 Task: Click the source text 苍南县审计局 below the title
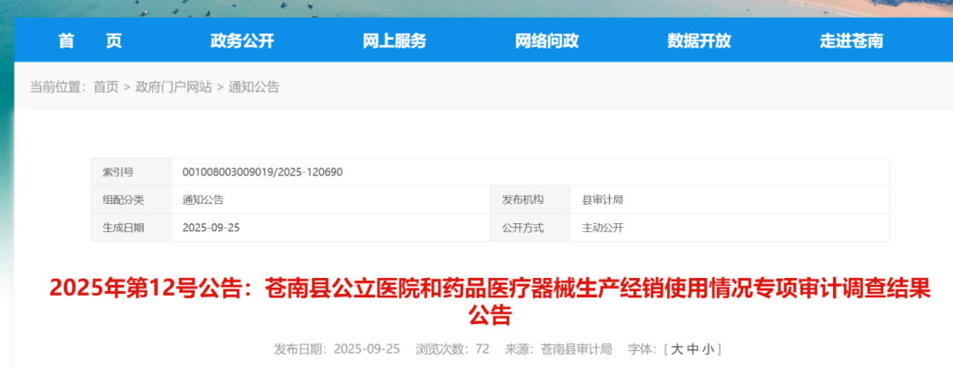pyautogui.click(x=576, y=349)
